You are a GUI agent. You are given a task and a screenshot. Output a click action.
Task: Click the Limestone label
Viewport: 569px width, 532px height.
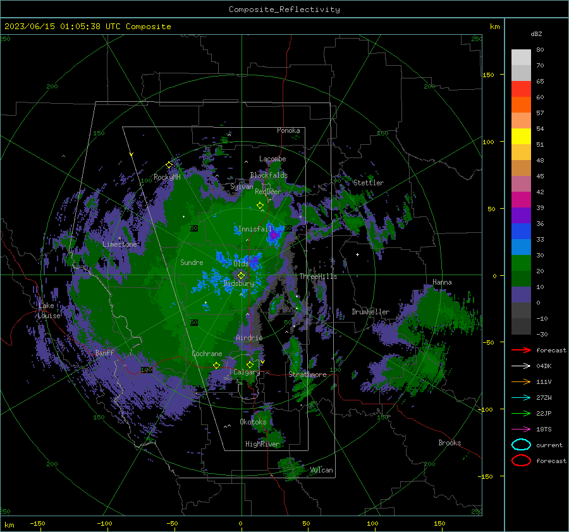click(x=119, y=244)
